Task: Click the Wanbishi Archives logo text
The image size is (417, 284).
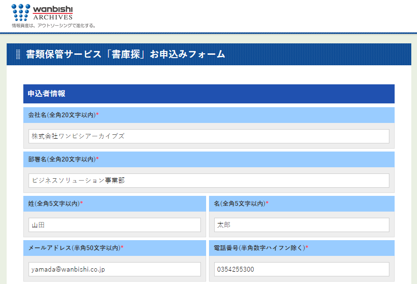Action: [x=52, y=13]
